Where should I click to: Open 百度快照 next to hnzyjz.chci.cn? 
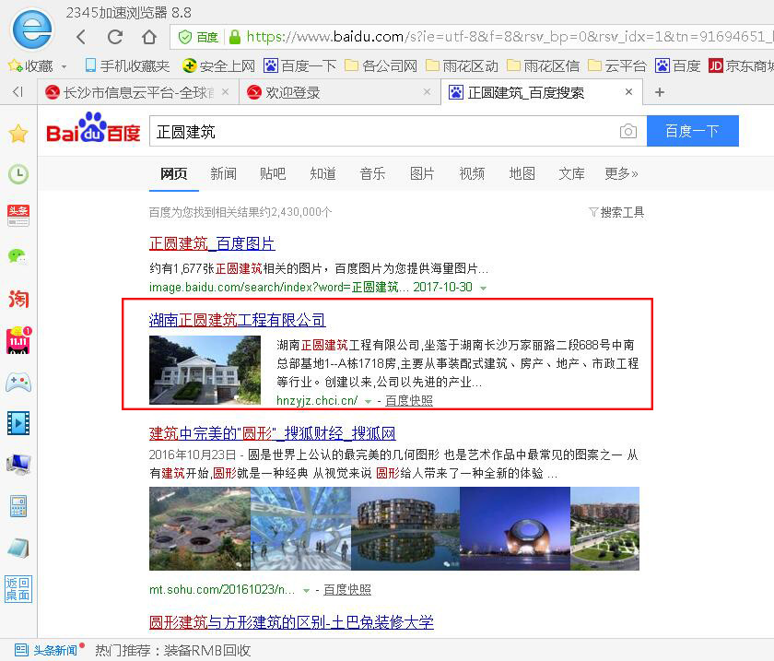pyautogui.click(x=409, y=401)
